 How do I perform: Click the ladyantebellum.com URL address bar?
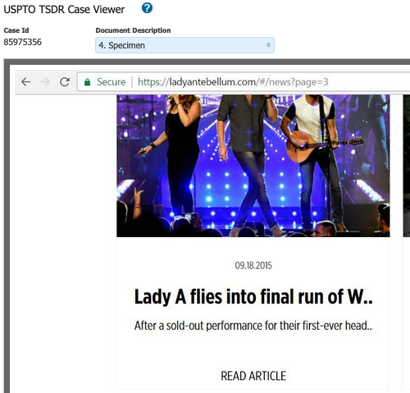244,82
